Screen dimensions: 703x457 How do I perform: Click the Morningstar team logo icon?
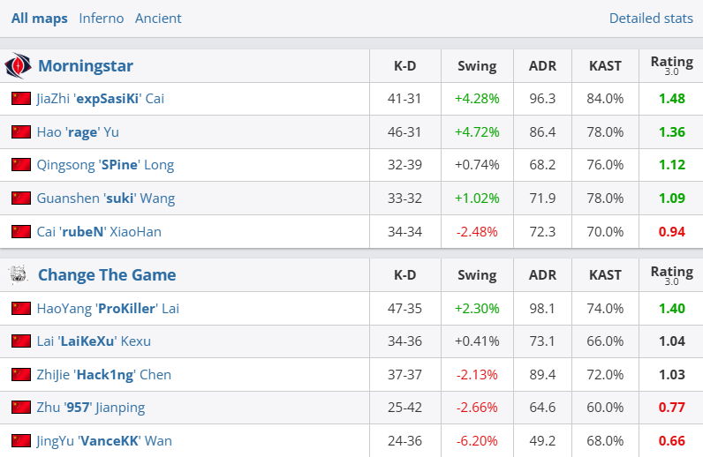pyautogui.click(x=18, y=66)
